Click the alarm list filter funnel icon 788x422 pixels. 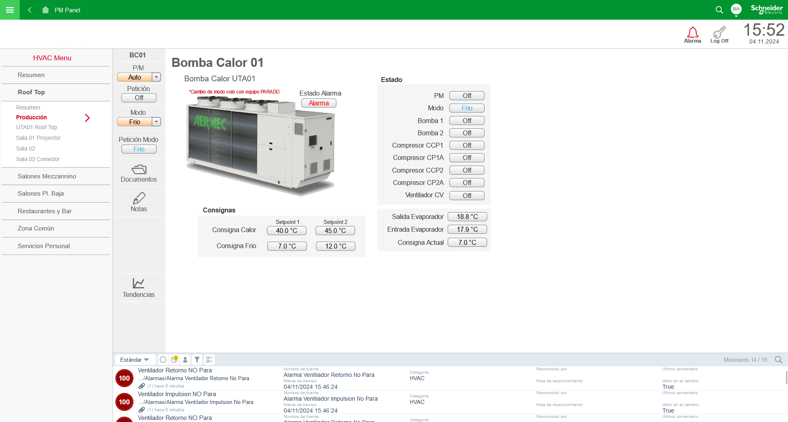(197, 360)
